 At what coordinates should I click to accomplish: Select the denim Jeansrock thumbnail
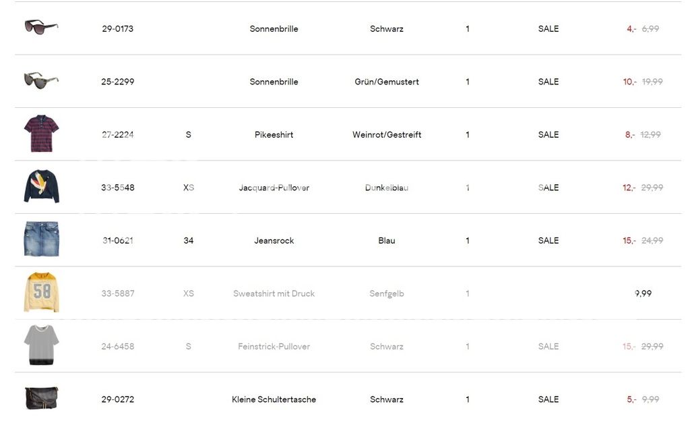click(41, 239)
